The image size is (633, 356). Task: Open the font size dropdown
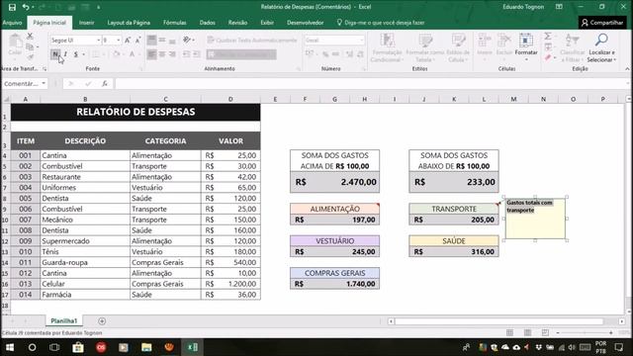point(119,40)
